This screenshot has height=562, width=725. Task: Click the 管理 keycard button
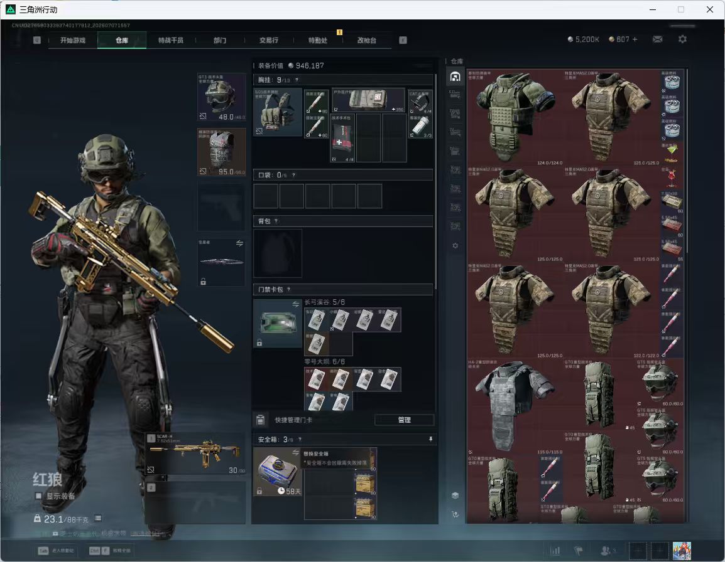404,420
